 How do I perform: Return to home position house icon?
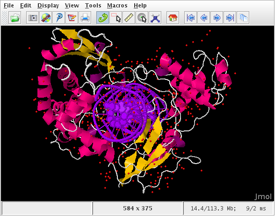(x=173, y=18)
